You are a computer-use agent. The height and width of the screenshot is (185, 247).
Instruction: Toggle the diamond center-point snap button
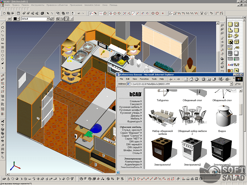(x=111, y=13)
